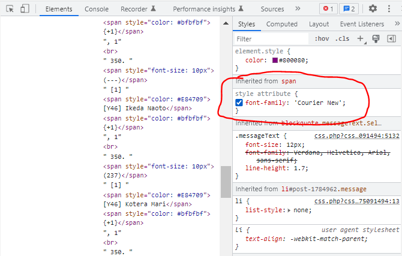Click the red error count badge
The height and width of the screenshot is (256, 402).
[328, 9]
